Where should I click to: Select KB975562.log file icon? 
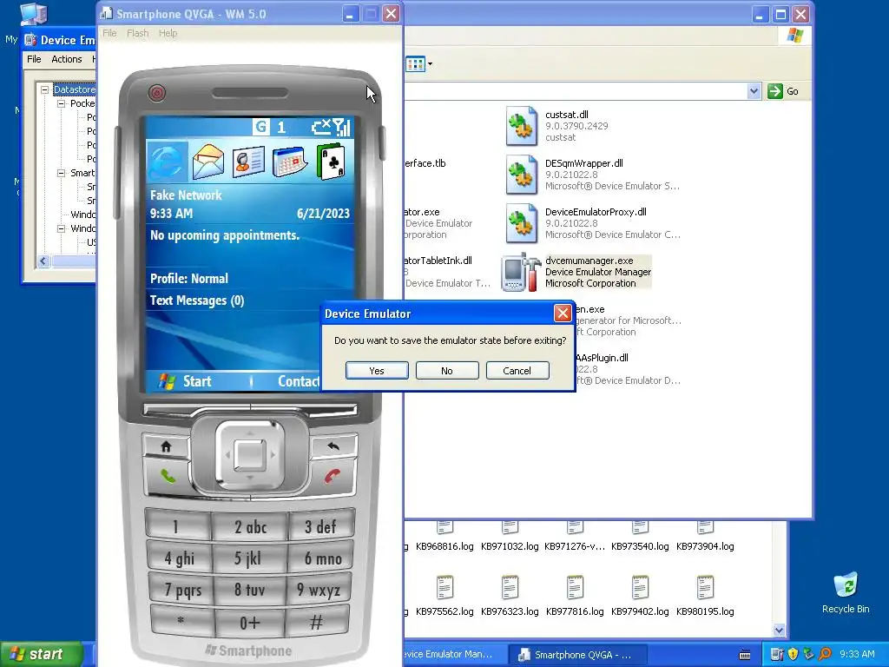445,588
